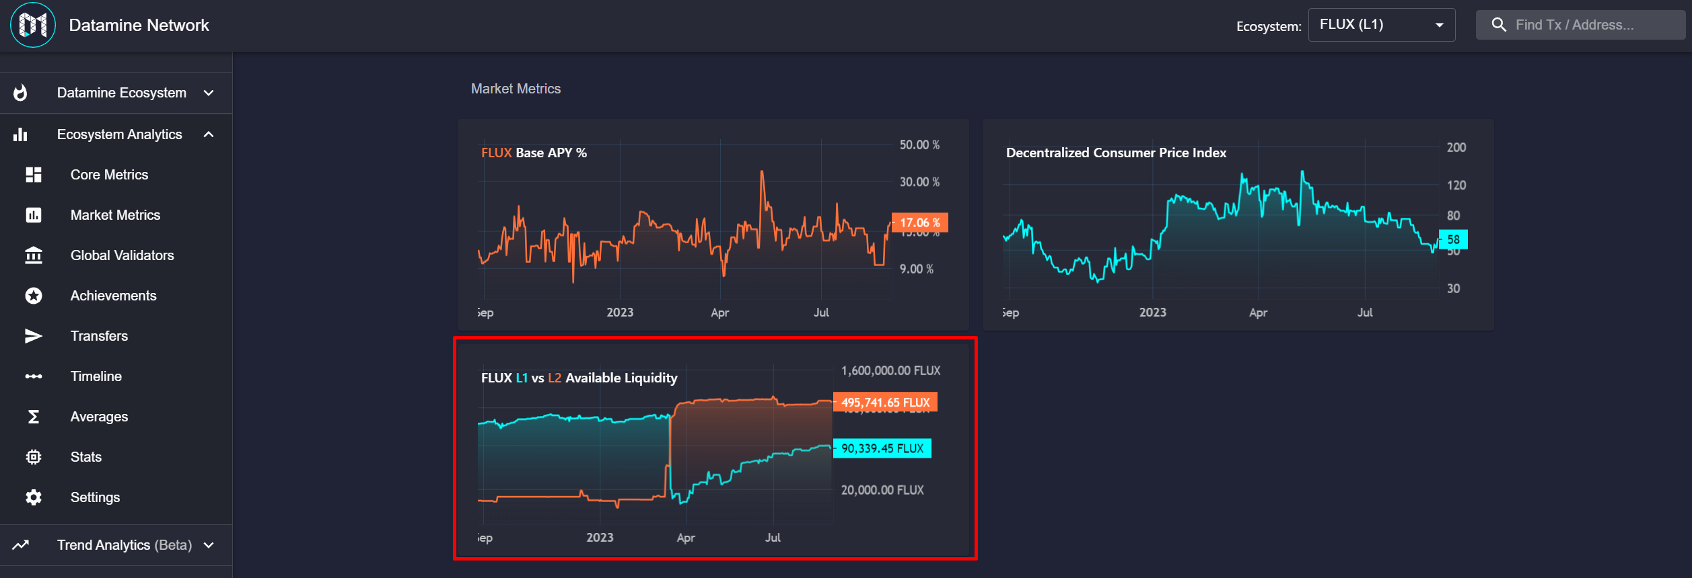
Task: Click the Datamine Network logo icon
Action: click(x=33, y=26)
